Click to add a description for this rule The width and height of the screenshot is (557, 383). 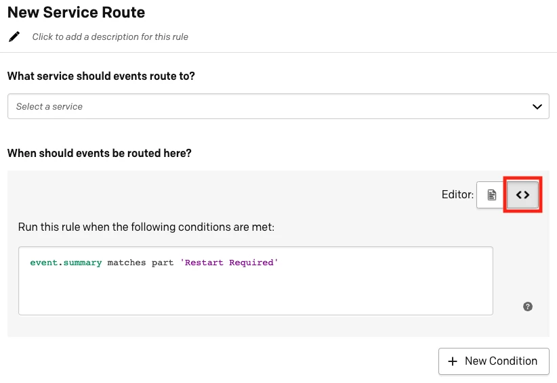pyautogui.click(x=110, y=37)
